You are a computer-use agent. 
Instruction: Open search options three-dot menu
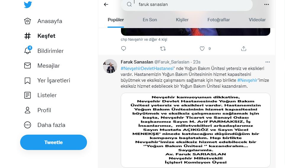pyautogui.click(x=266, y=4)
